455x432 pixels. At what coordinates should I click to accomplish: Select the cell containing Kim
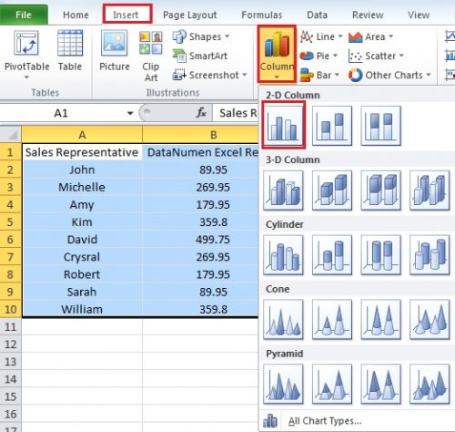(x=82, y=222)
